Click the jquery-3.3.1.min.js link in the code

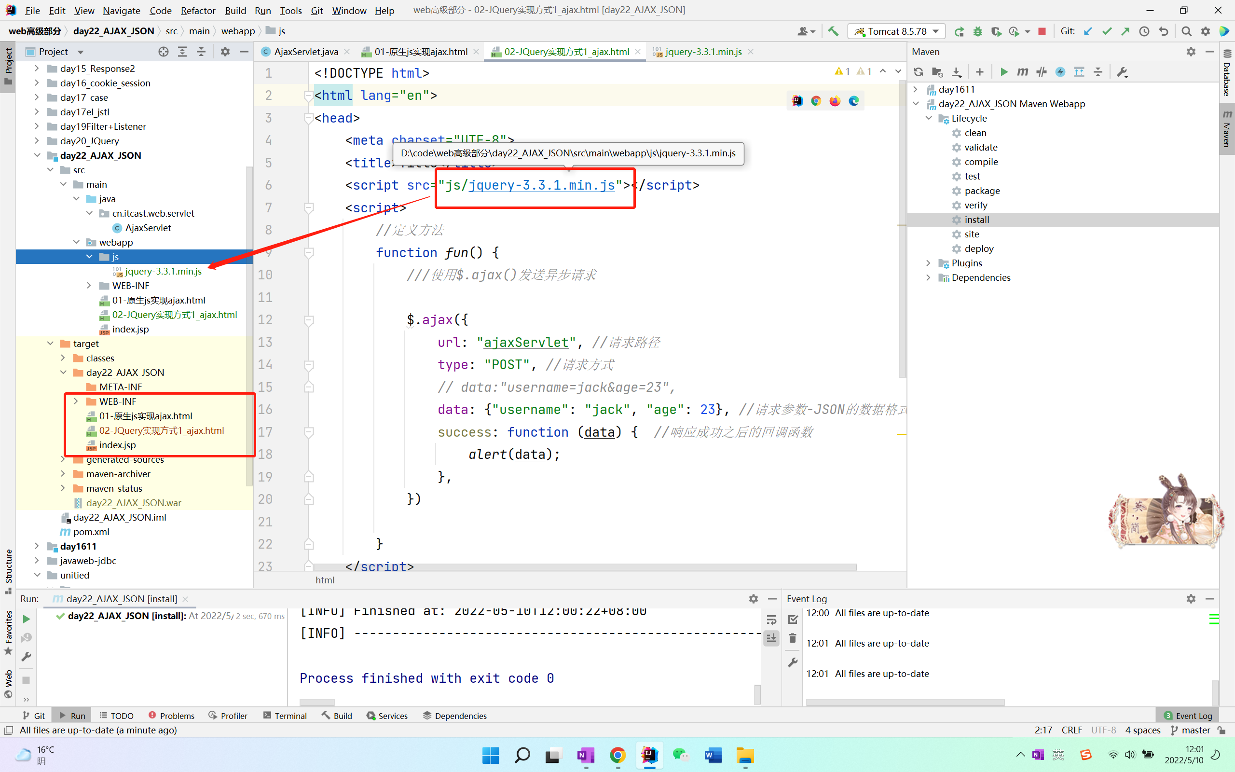coord(541,185)
